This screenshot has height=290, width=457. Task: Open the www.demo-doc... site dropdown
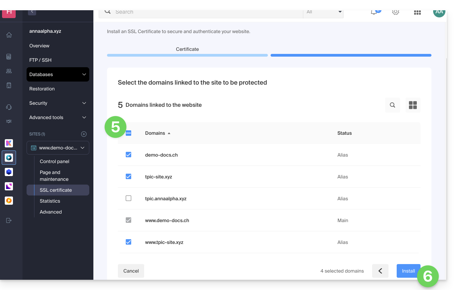pos(58,148)
